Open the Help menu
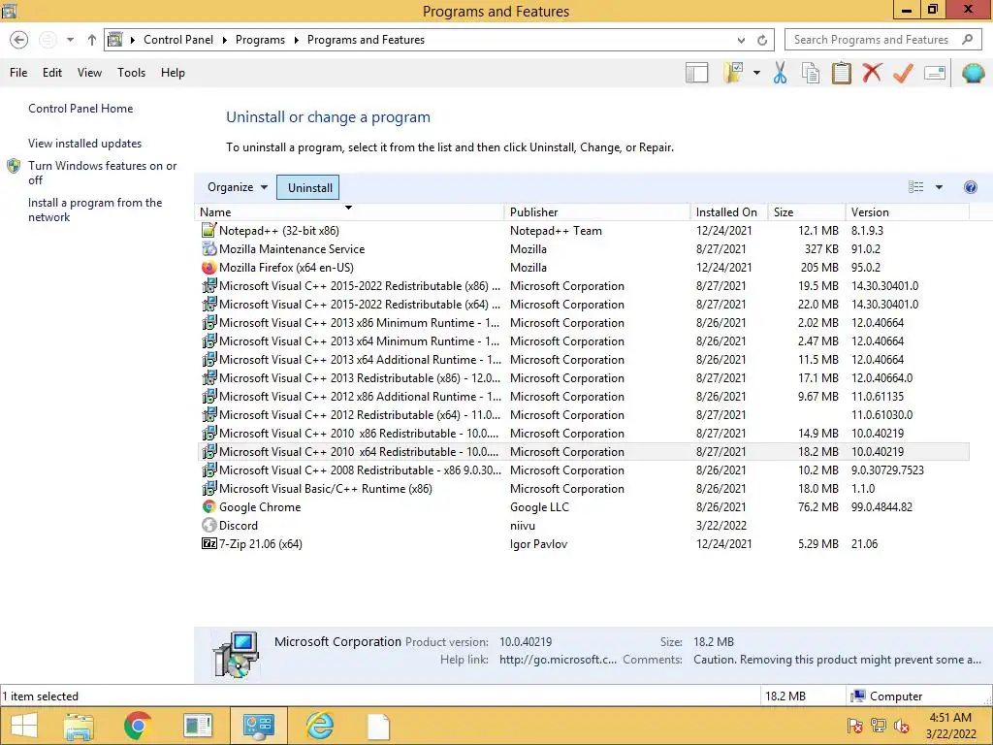Screen dimensions: 993x745 [x=173, y=73]
